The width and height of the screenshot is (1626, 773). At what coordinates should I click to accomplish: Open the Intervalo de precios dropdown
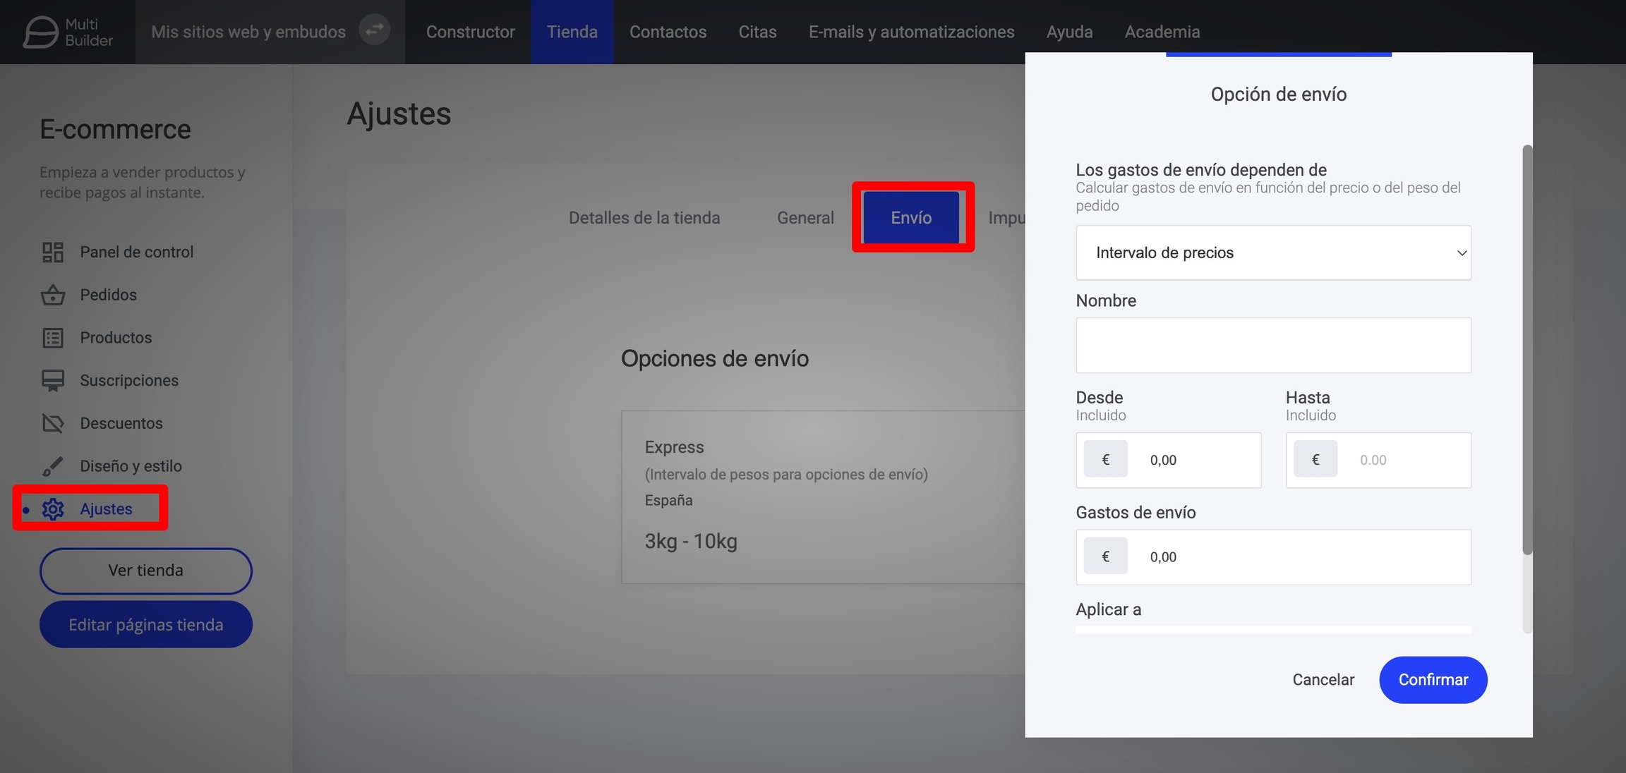click(1273, 252)
